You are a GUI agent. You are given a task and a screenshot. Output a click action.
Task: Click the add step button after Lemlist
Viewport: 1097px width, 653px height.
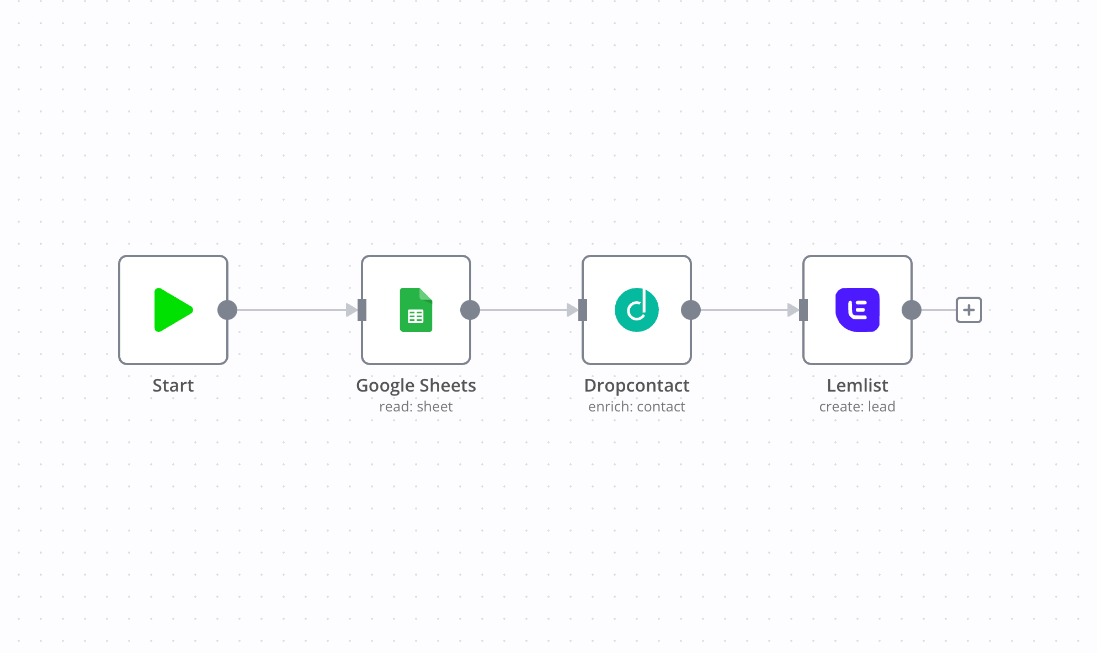(970, 309)
